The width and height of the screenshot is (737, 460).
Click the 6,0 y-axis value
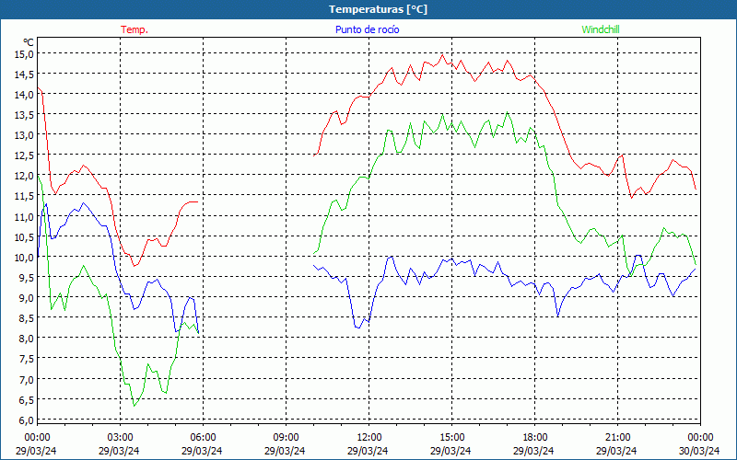(28, 420)
